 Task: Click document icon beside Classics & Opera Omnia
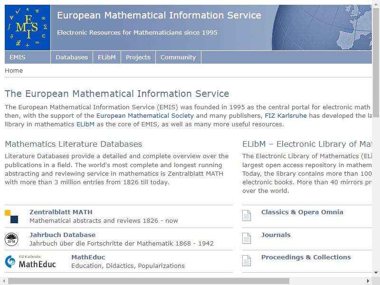247,216
